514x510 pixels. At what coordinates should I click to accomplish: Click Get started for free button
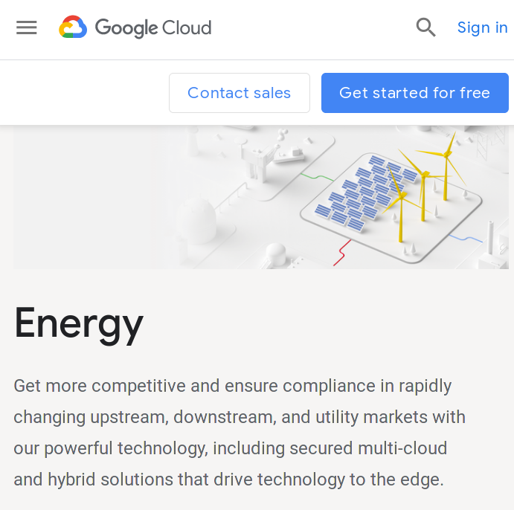pyautogui.click(x=414, y=93)
